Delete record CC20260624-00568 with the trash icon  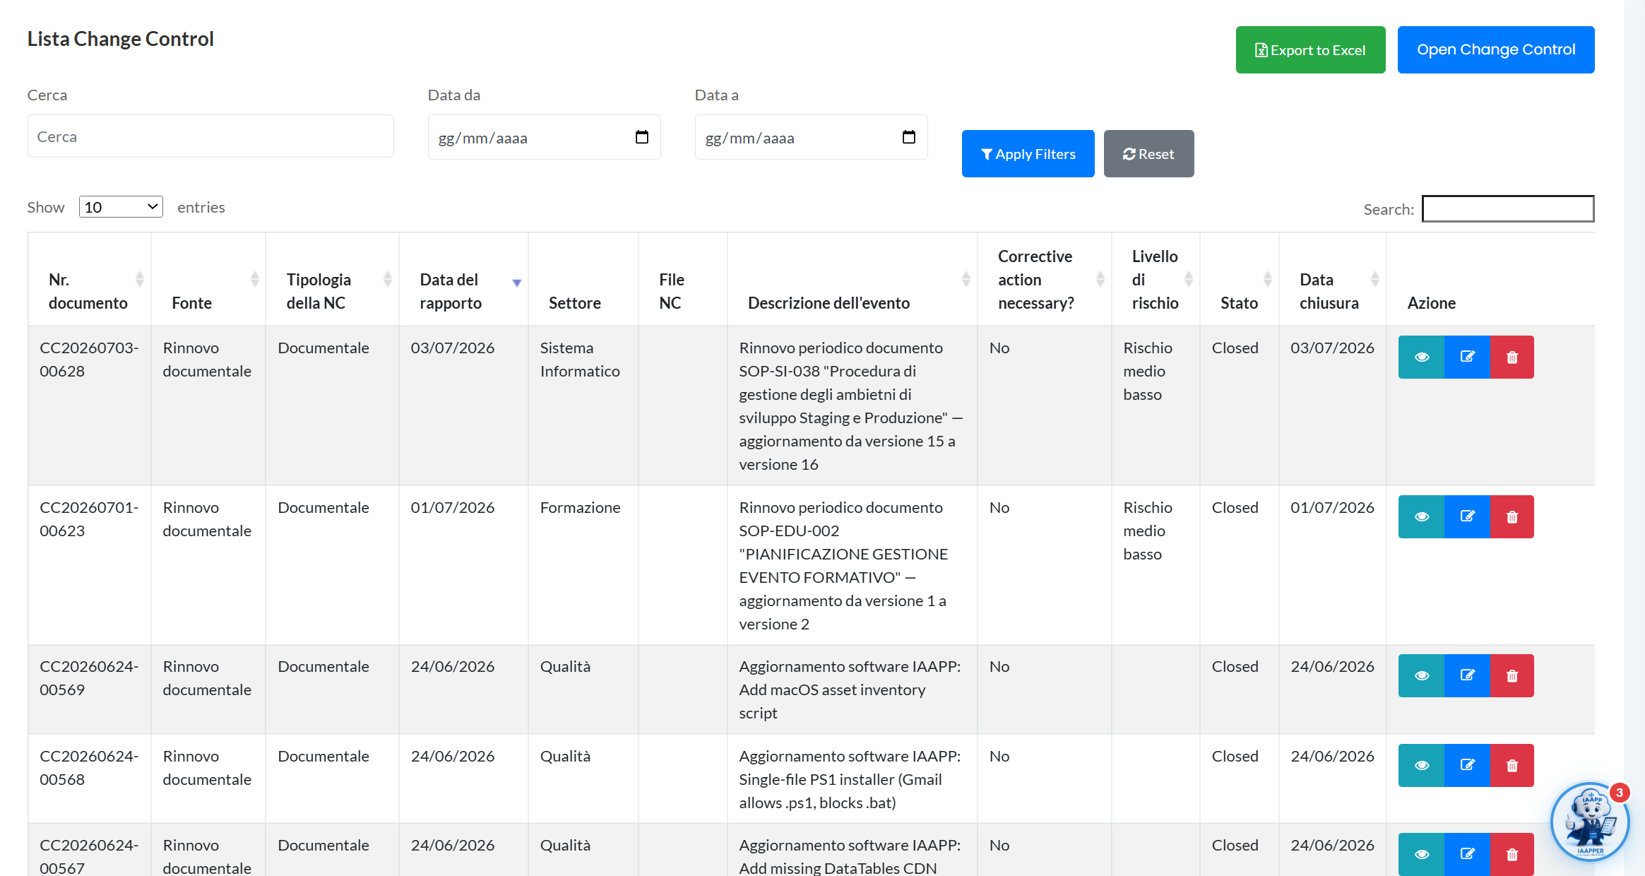pyautogui.click(x=1512, y=765)
